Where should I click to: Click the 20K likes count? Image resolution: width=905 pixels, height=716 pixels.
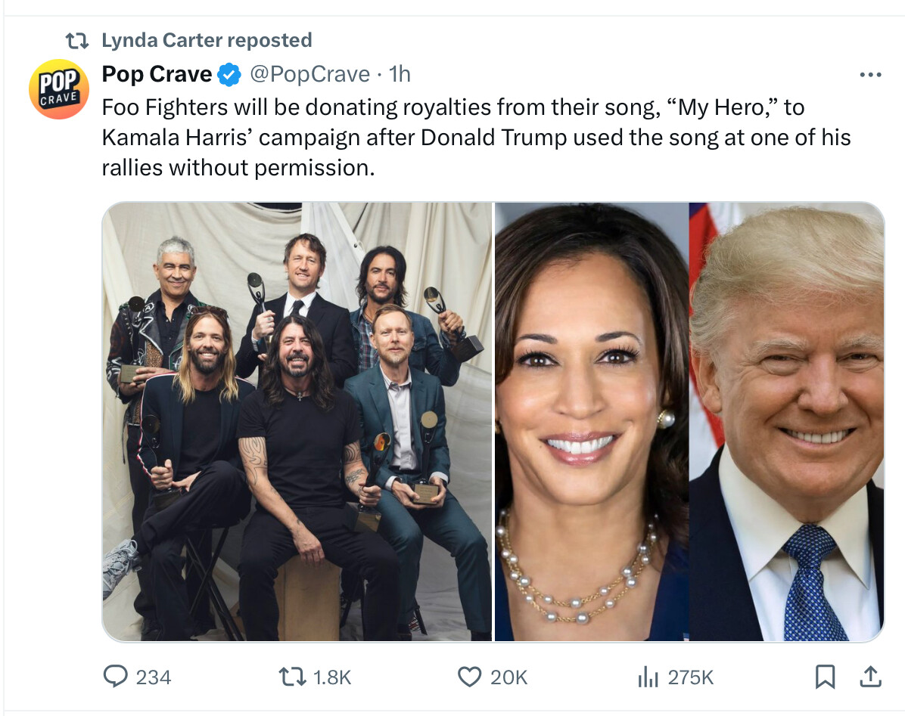pos(508,677)
